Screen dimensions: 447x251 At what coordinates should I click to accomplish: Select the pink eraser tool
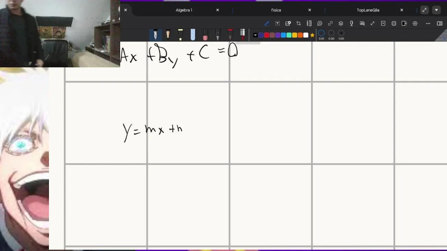[x=205, y=35]
